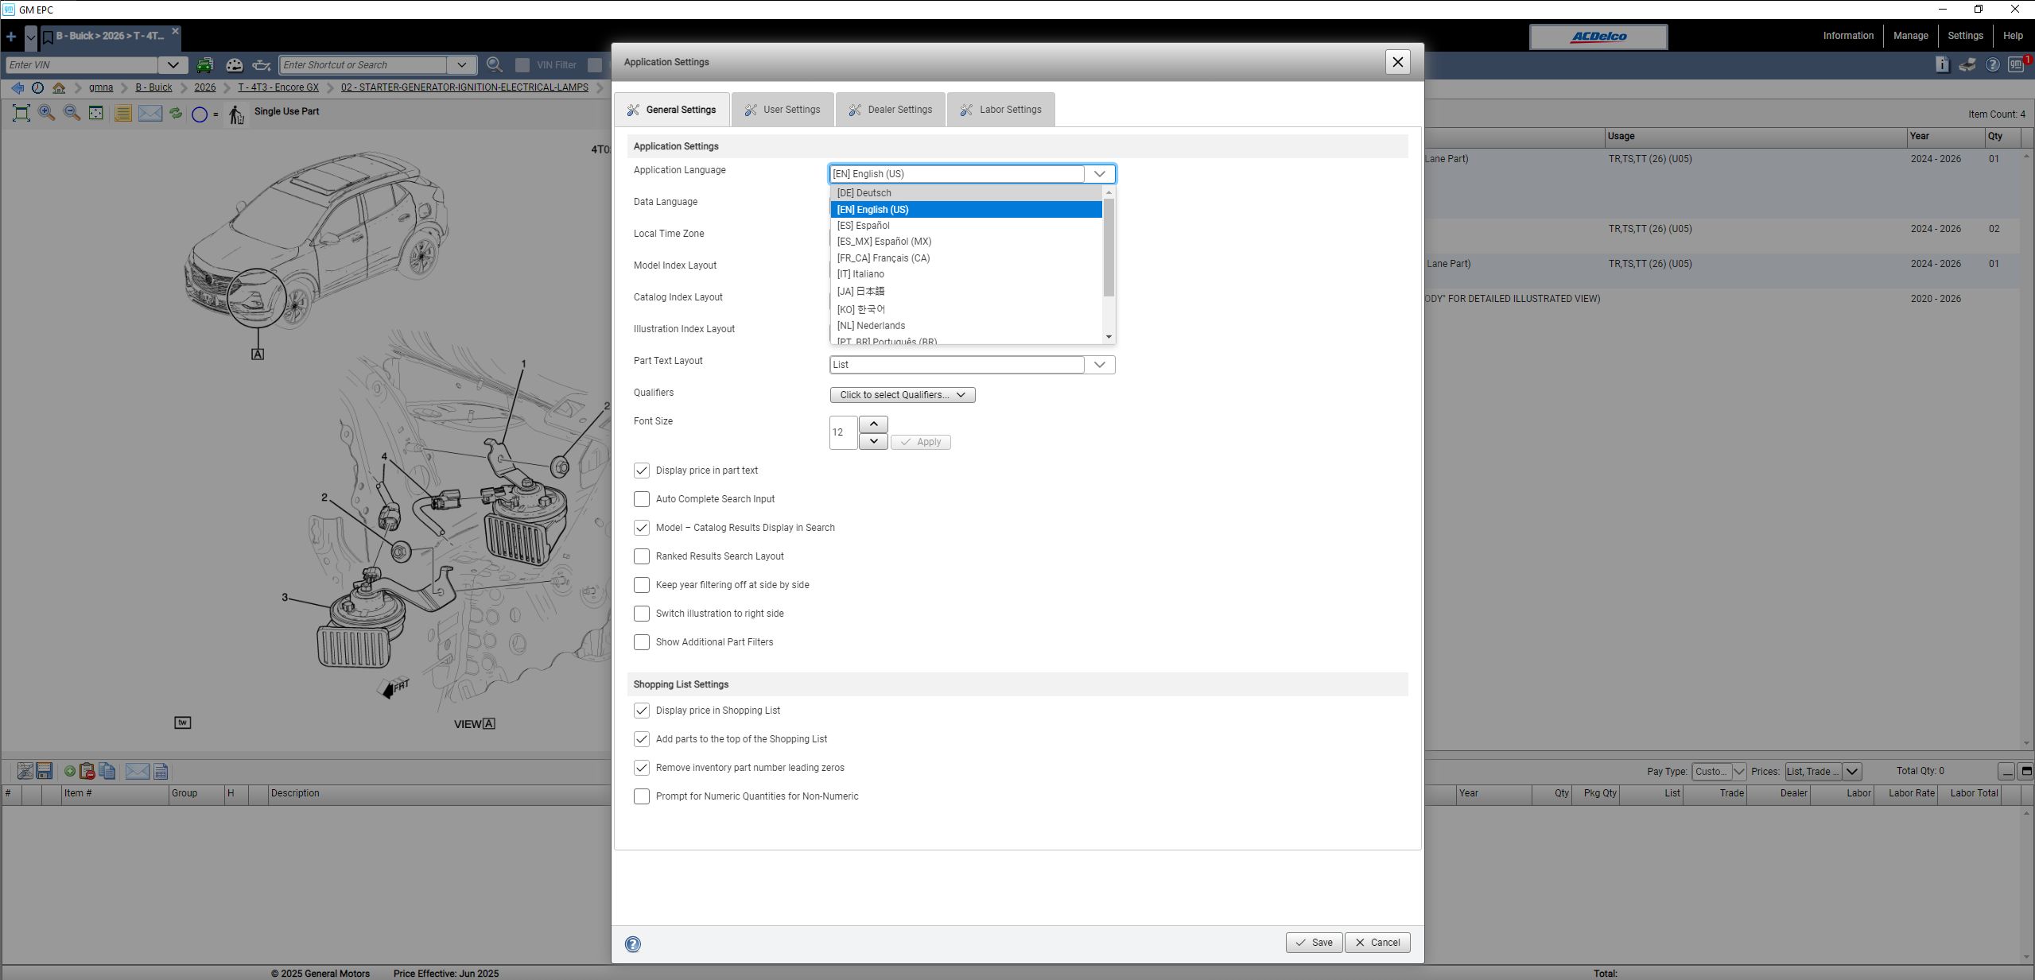Open the Part Text Layout dropdown
The width and height of the screenshot is (2035, 980).
1101,364
